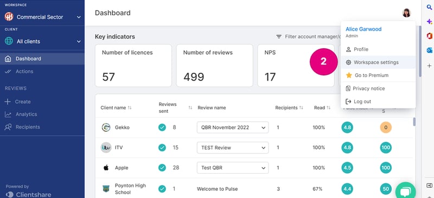Viewport: 434px width, 198px height.
Task: Click the user avatar photo
Action: (406, 12)
